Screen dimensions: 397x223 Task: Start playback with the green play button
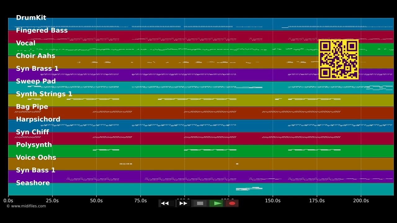click(216, 203)
